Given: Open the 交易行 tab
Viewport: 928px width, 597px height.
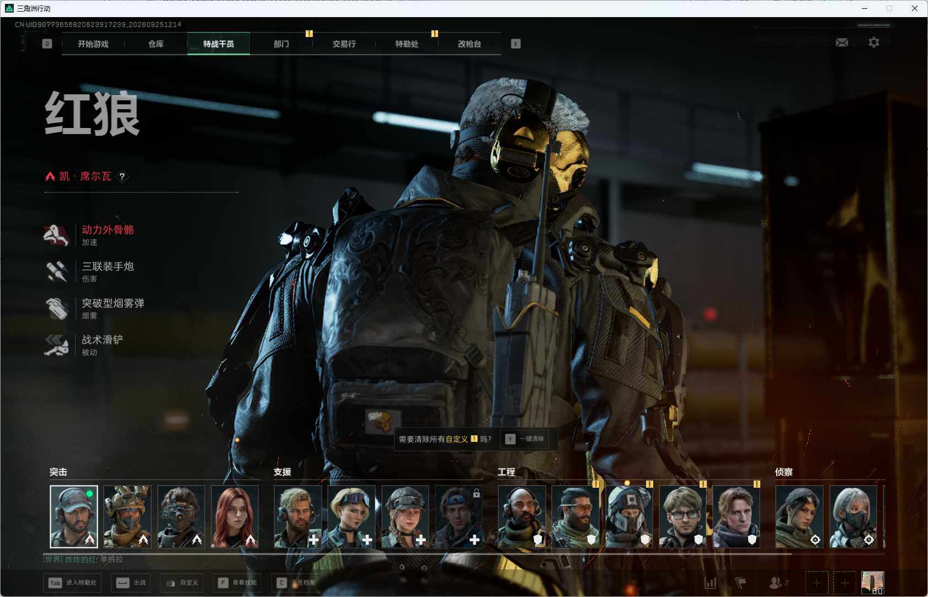Looking at the screenshot, I should (344, 44).
